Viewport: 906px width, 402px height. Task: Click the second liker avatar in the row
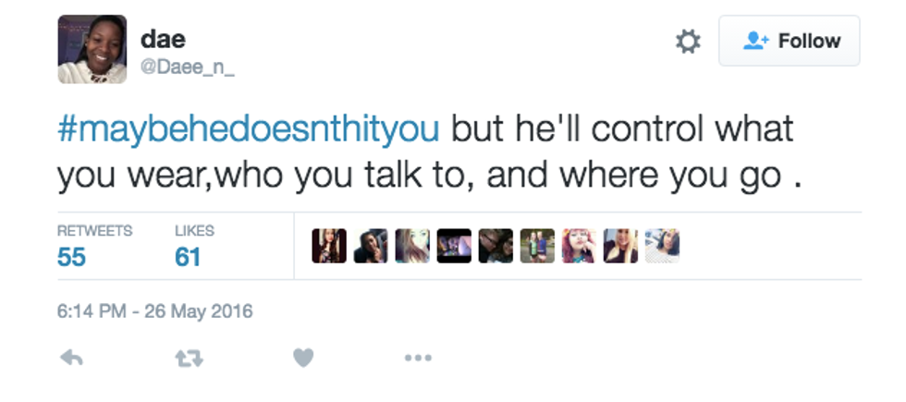[x=371, y=246]
